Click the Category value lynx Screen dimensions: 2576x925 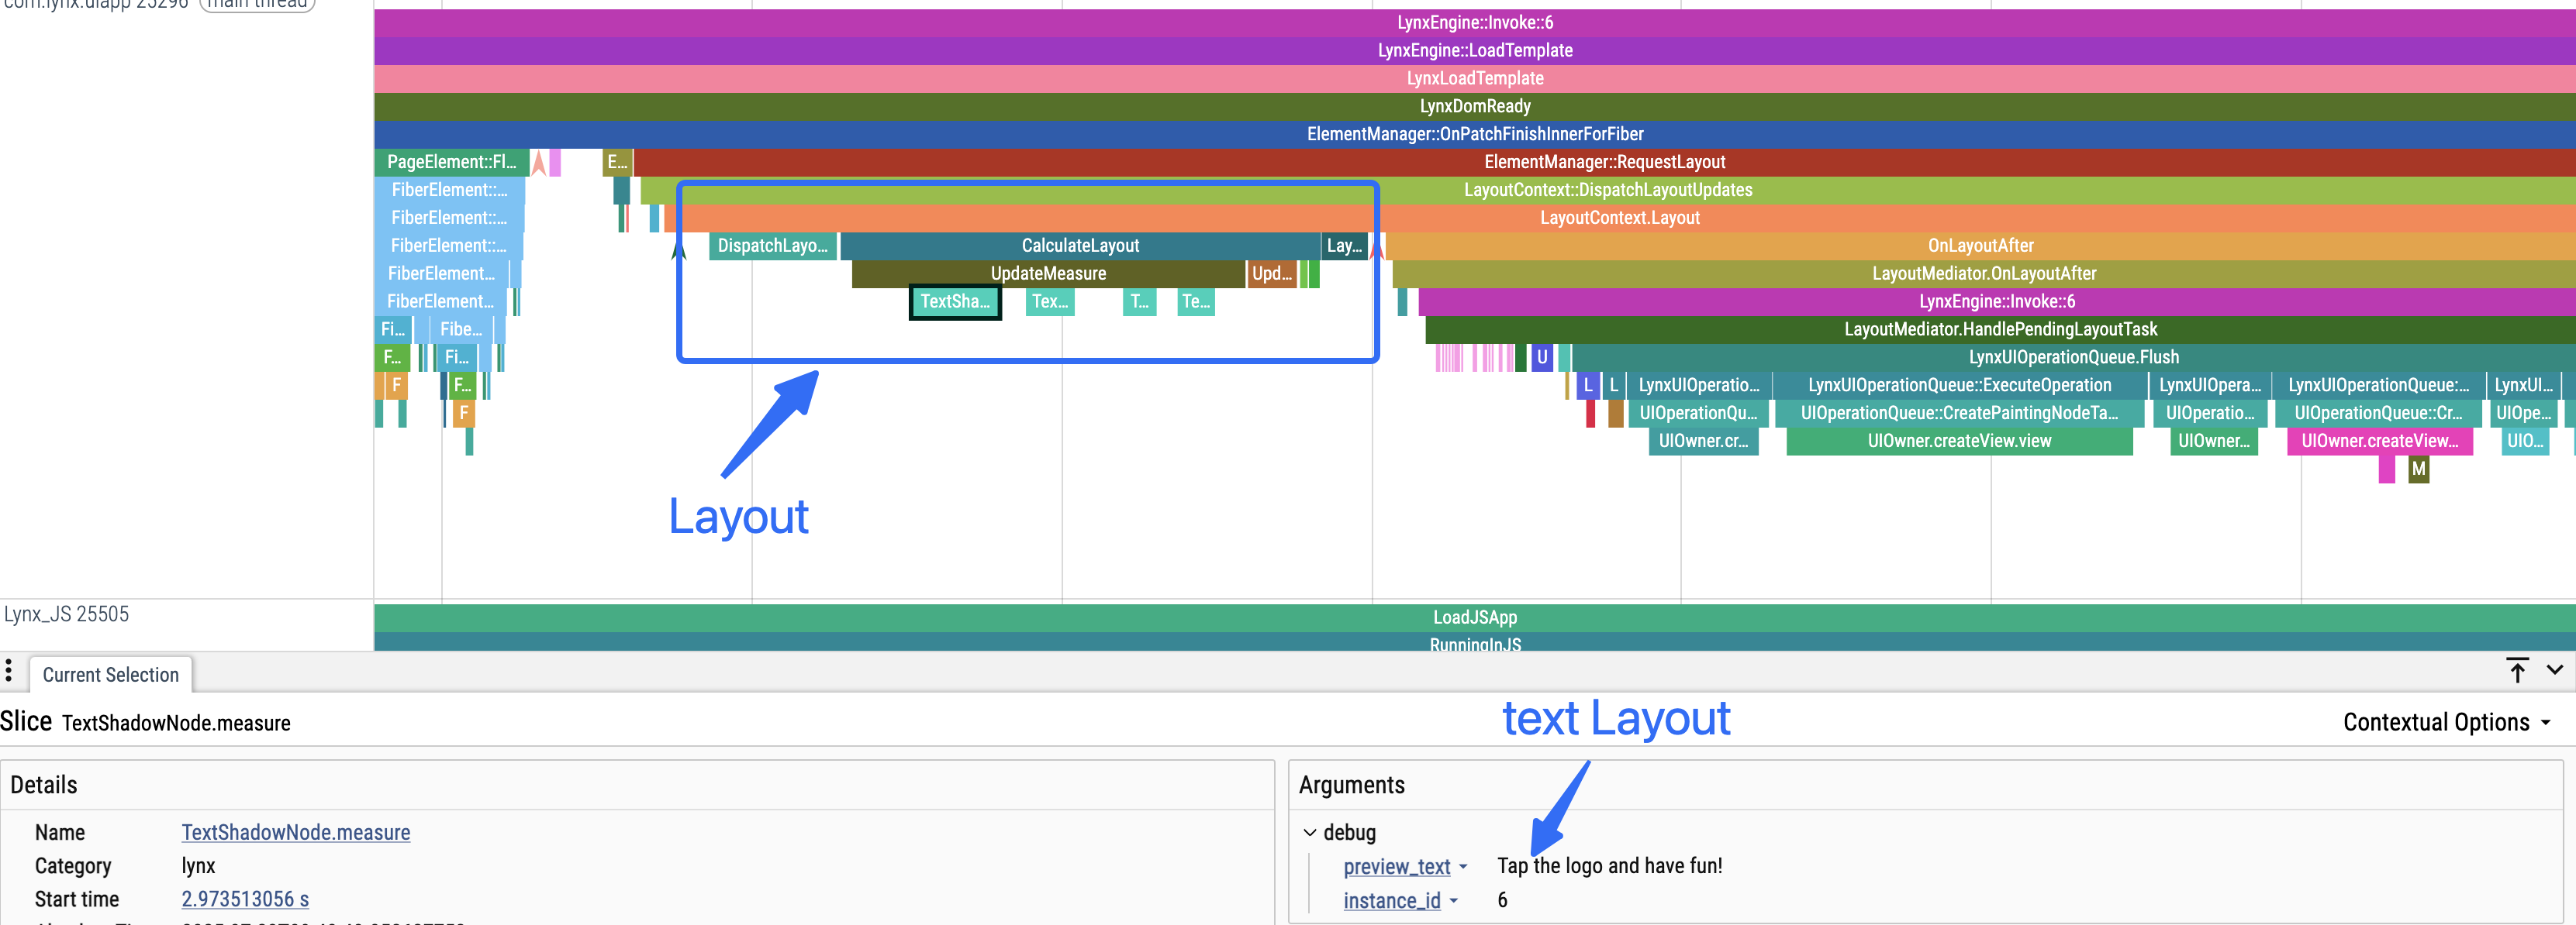click(198, 866)
